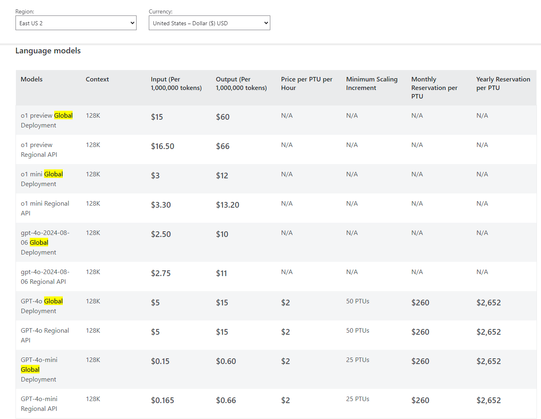The image size is (541, 419).
Task: Click the $0.60 output price
Action: coord(226,361)
